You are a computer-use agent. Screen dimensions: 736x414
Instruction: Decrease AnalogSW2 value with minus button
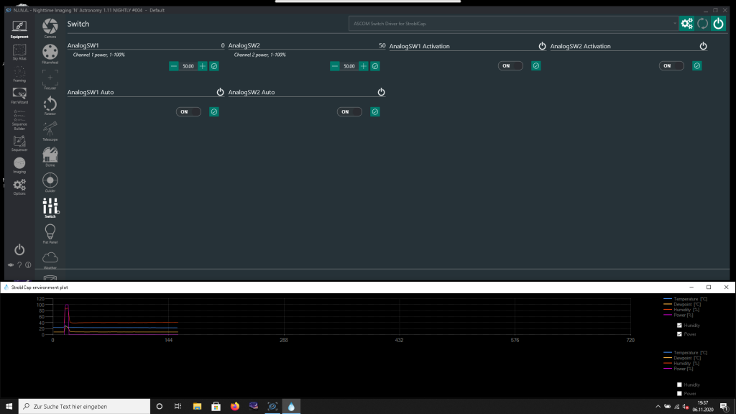(x=335, y=66)
